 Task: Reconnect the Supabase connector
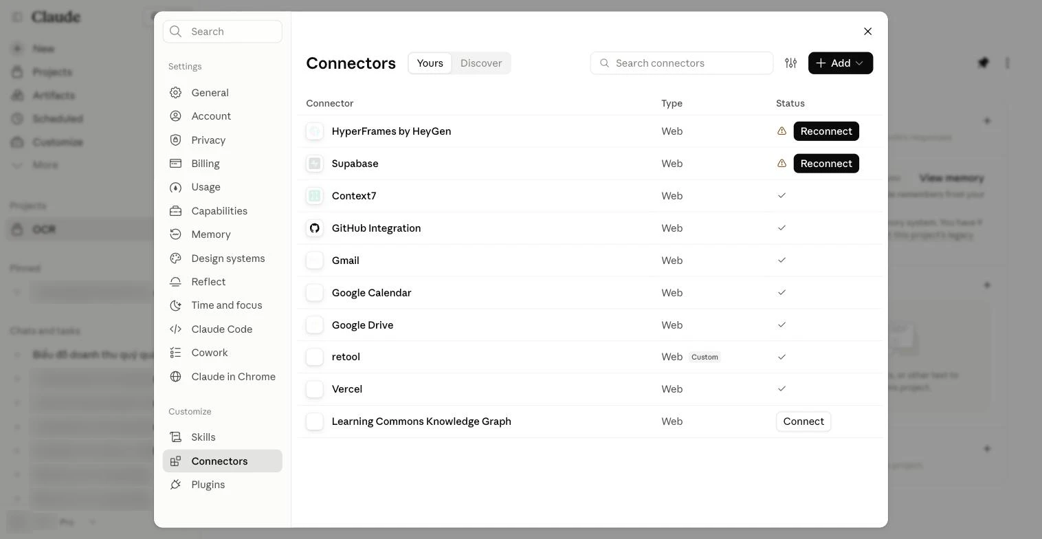click(x=826, y=164)
